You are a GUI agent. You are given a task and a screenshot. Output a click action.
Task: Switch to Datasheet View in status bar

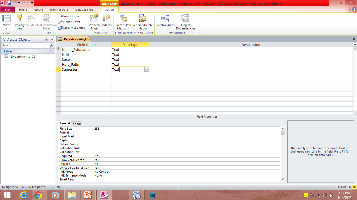pos(340,187)
